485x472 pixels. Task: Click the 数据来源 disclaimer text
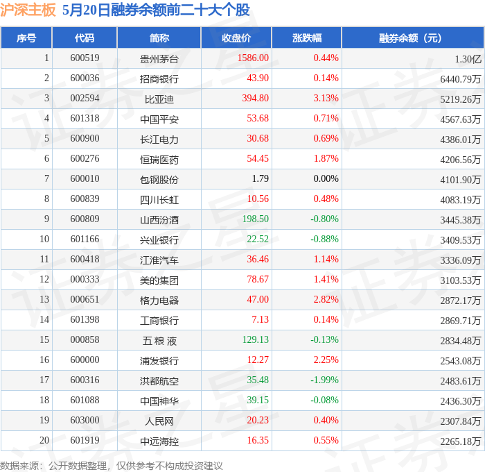pyautogui.click(x=112, y=466)
